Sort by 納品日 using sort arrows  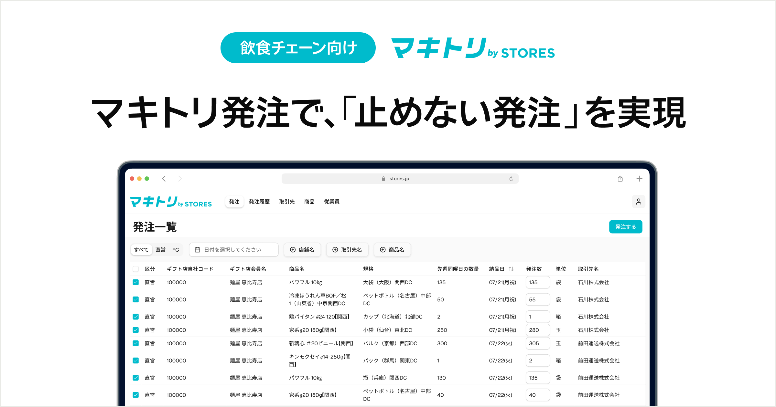click(x=511, y=269)
